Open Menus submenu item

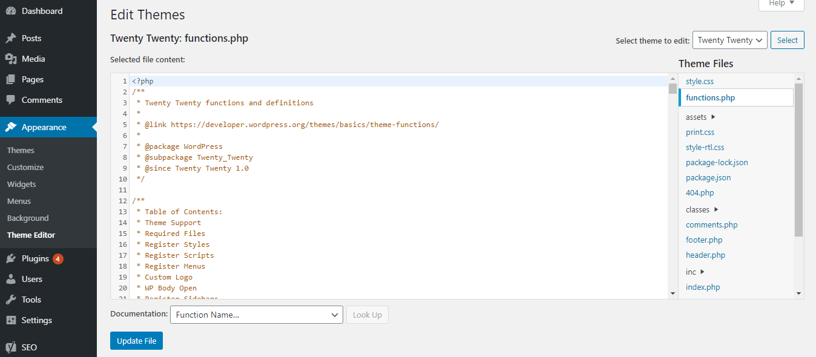click(19, 201)
